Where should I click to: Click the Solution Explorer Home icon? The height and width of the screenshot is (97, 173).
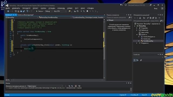coord(140,18)
